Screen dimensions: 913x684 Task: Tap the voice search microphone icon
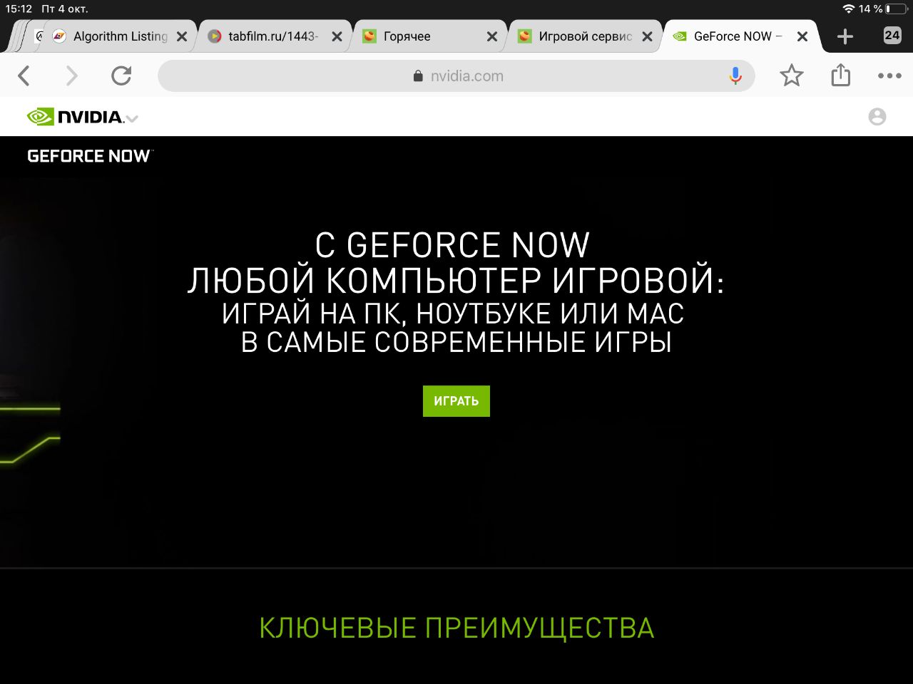pyautogui.click(x=735, y=76)
